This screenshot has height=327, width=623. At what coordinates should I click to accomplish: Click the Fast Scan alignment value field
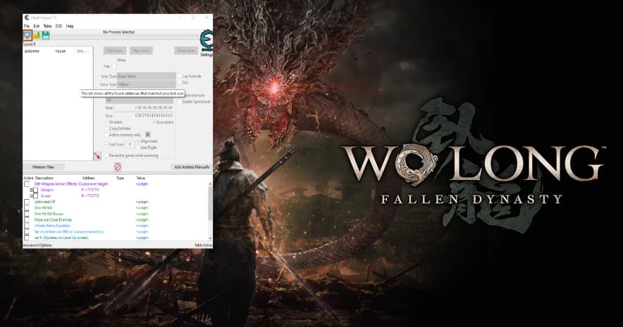[x=130, y=144]
